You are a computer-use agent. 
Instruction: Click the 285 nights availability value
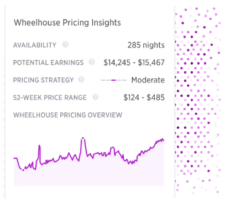[x=146, y=45]
